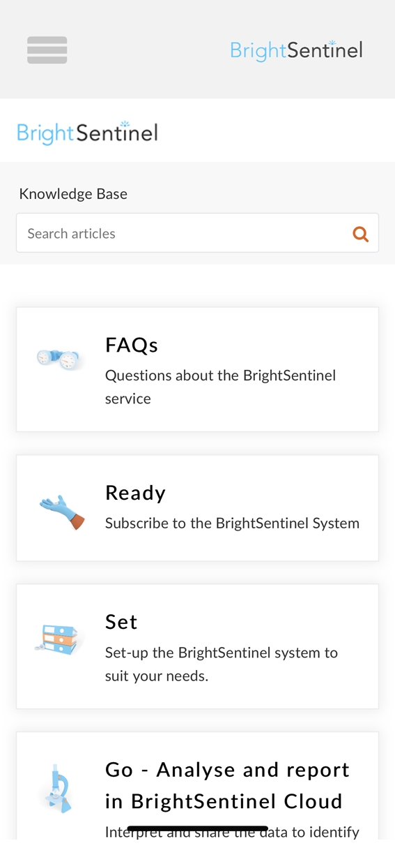
Task: Open the FAQs category heading
Action: pos(132,345)
